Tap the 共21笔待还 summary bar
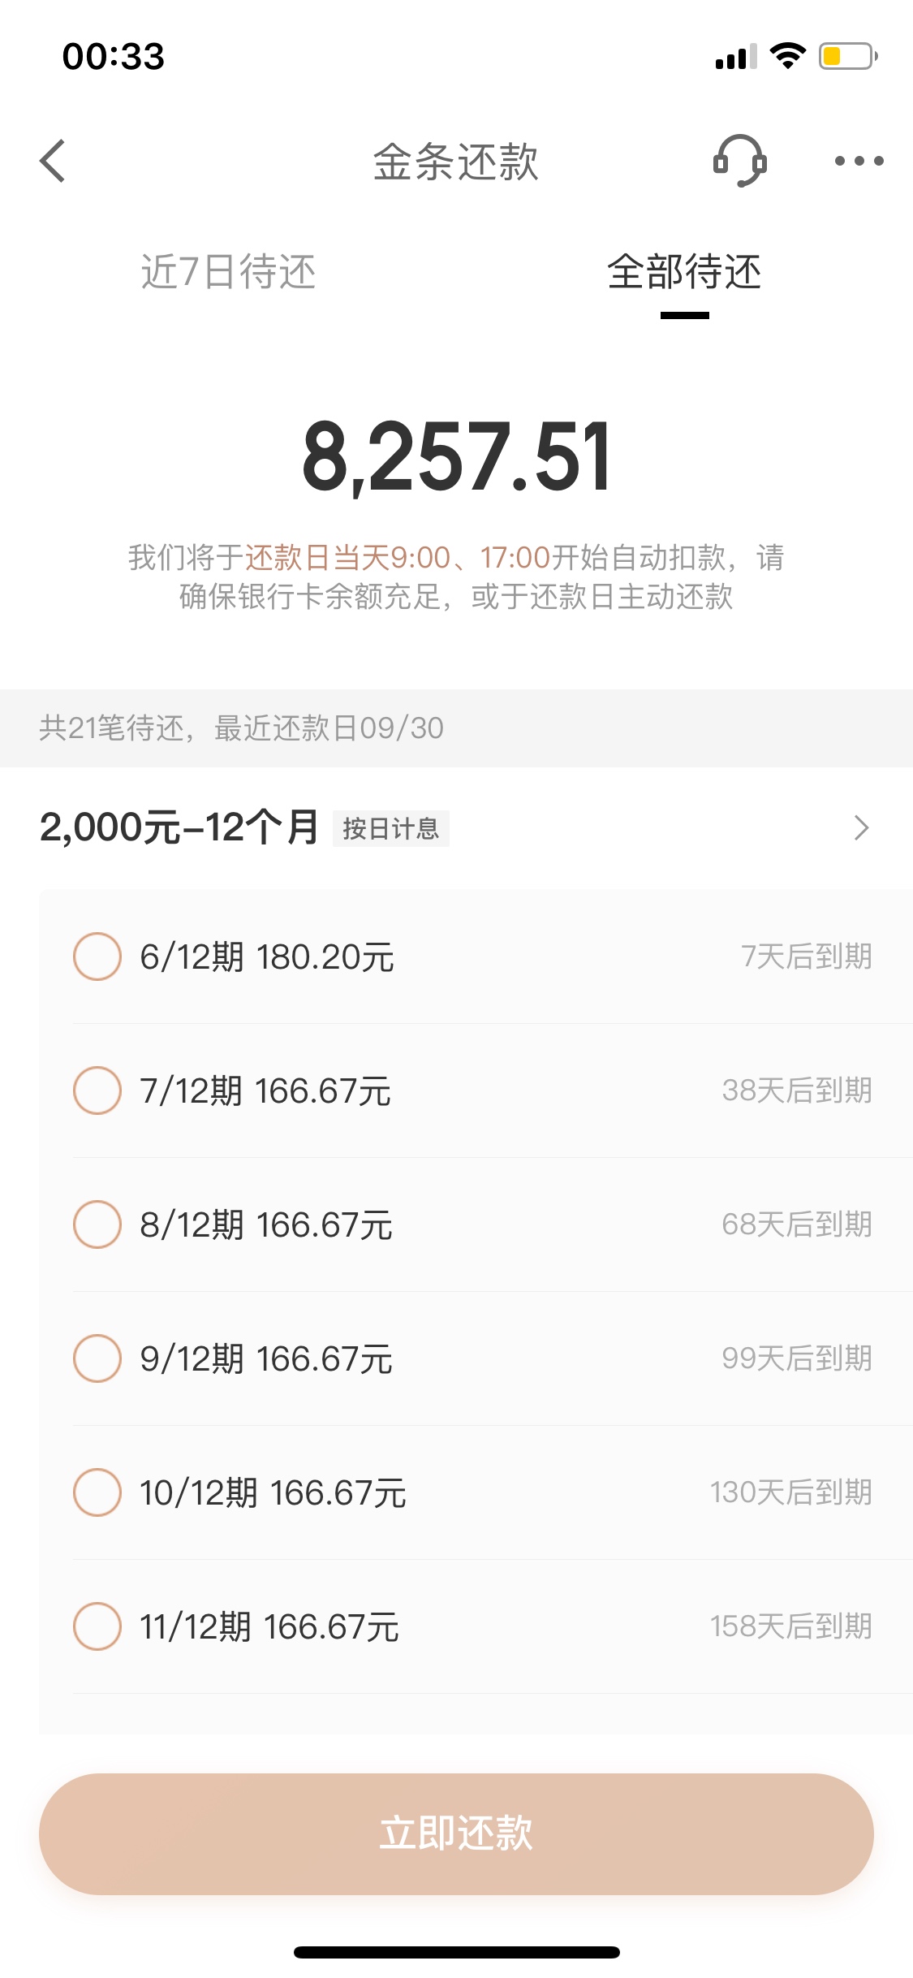913x1978 pixels. 456,728
